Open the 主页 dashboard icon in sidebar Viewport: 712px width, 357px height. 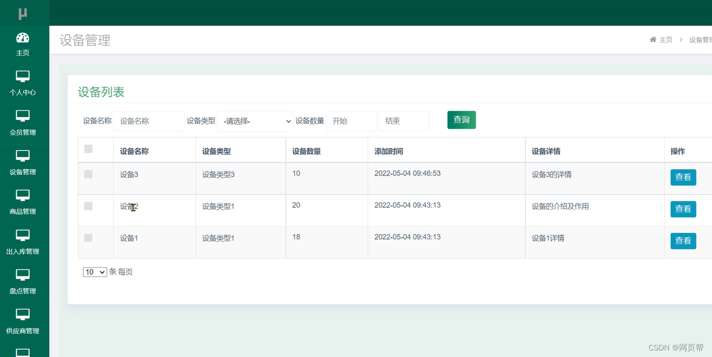pyautogui.click(x=23, y=38)
